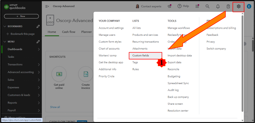
Task: Open Spreadsheet Sync
Action: (178, 83)
